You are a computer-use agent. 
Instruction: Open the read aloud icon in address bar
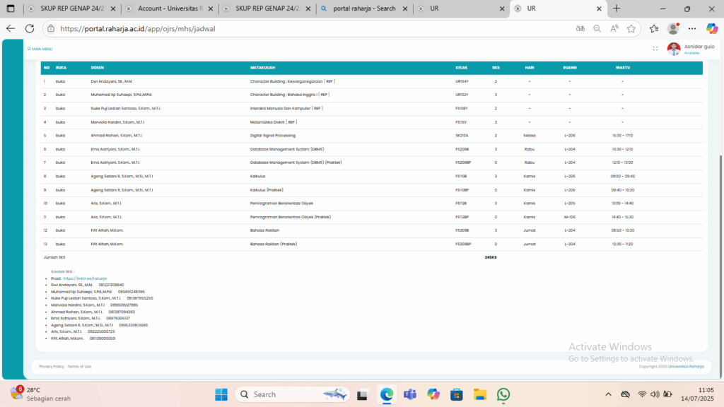614,29
